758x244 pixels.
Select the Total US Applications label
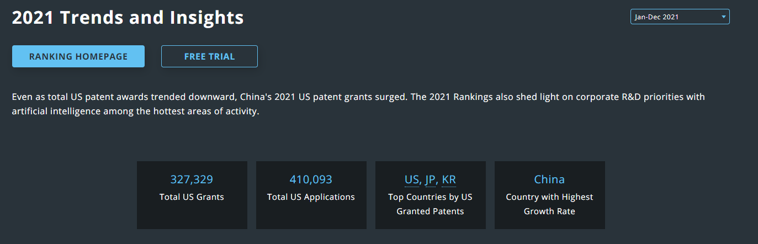[311, 197]
